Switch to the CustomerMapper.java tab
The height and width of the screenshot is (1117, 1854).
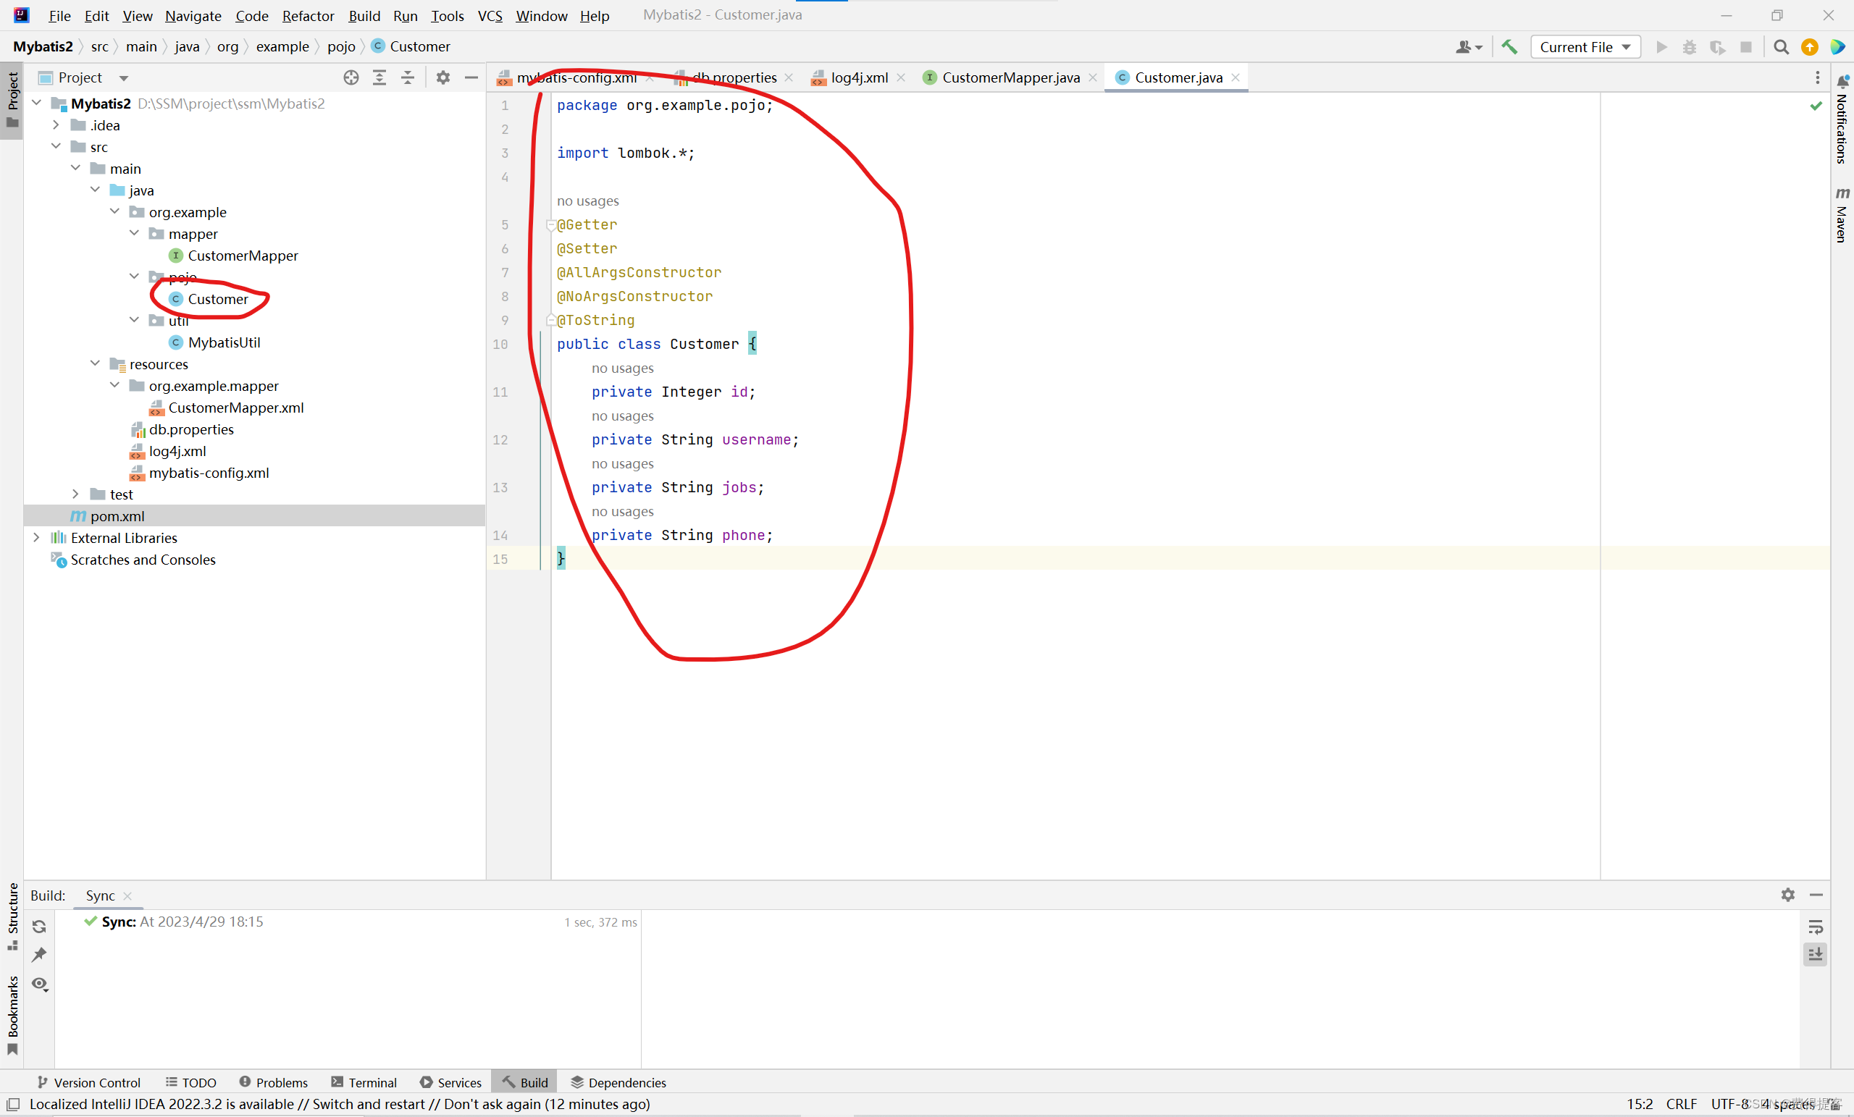tap(1009, 77)
